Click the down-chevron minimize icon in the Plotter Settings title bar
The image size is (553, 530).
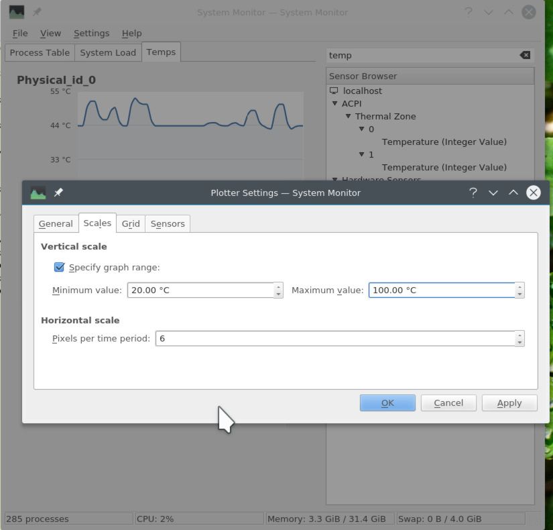point(493,193)
